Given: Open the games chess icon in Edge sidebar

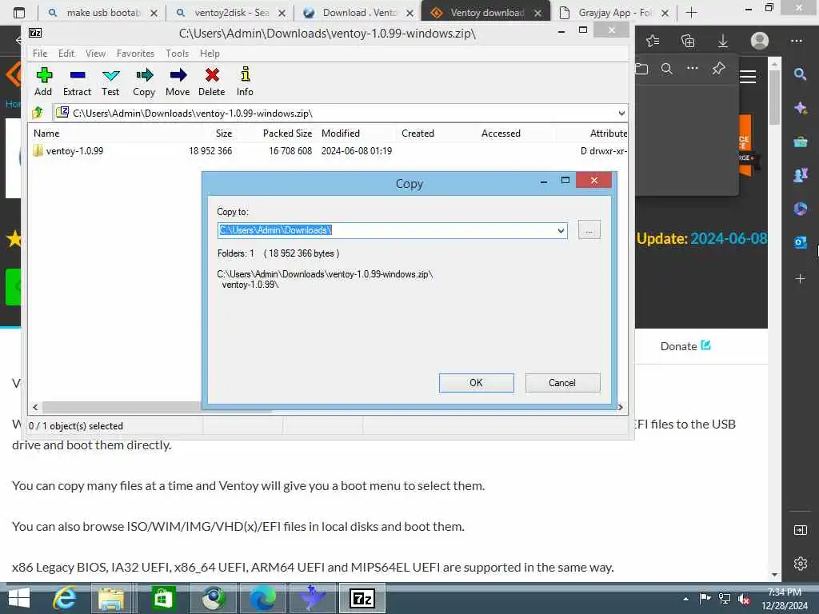Looking at the screenshot, I should 800,175.
